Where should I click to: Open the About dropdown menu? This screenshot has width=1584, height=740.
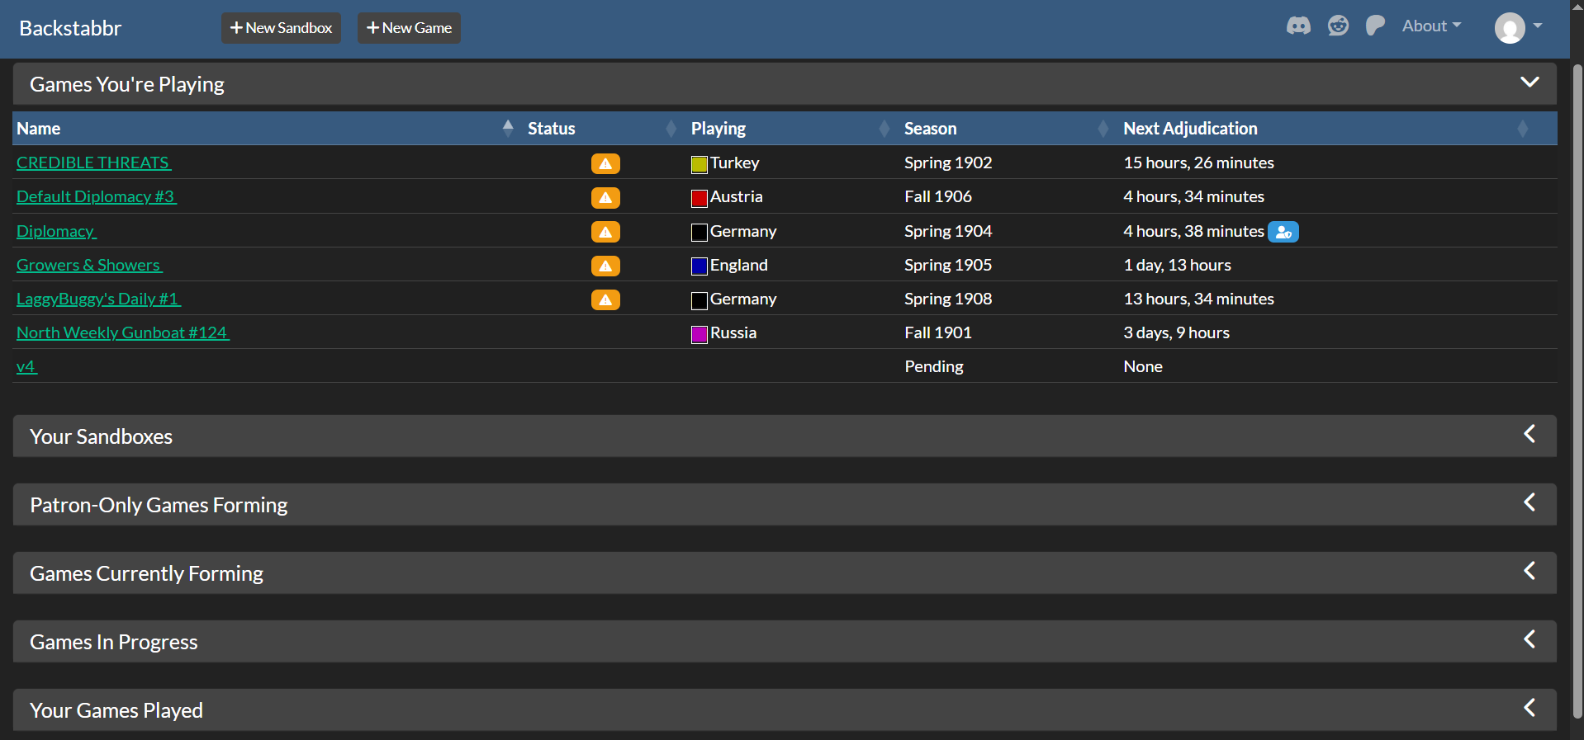(1431, 26)
